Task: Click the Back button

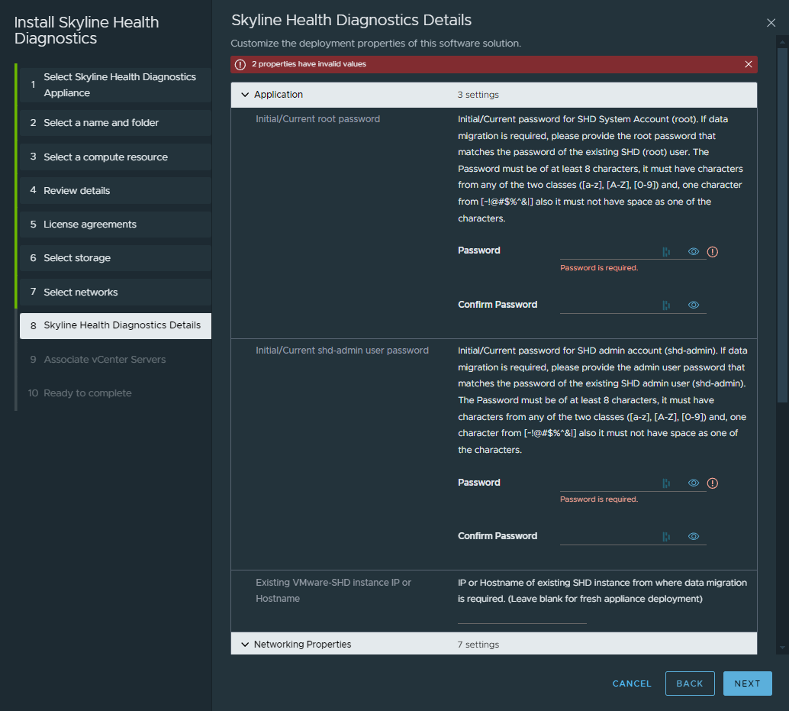Action: [x=689, y=684]
